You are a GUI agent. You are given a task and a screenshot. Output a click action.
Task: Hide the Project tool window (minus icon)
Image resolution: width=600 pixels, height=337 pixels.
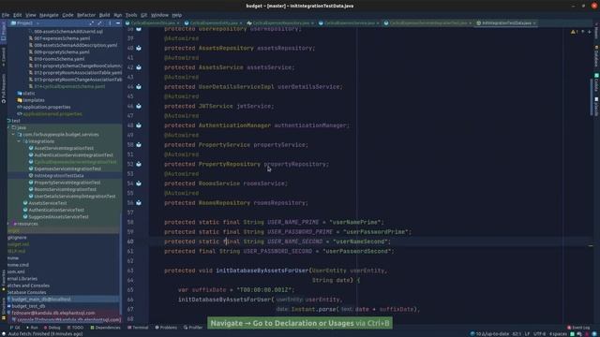tap(118, 22)
